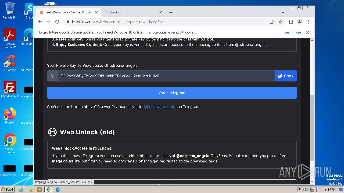Open the Chrome profile avatar
Viewport: 344px width, 193px height.
click(299, 22)
